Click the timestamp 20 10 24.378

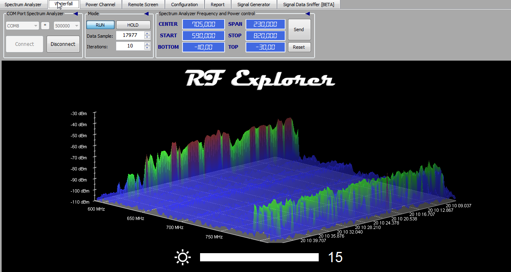386,223
